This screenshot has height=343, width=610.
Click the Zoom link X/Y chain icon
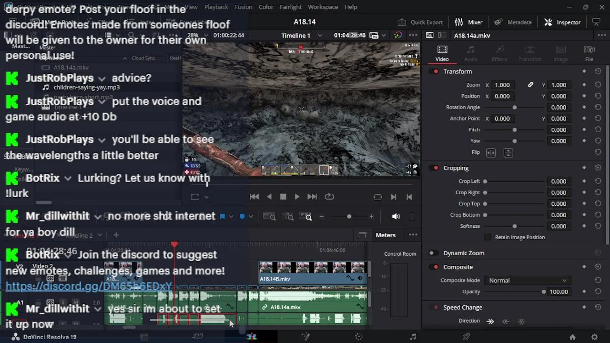(530, 85)
